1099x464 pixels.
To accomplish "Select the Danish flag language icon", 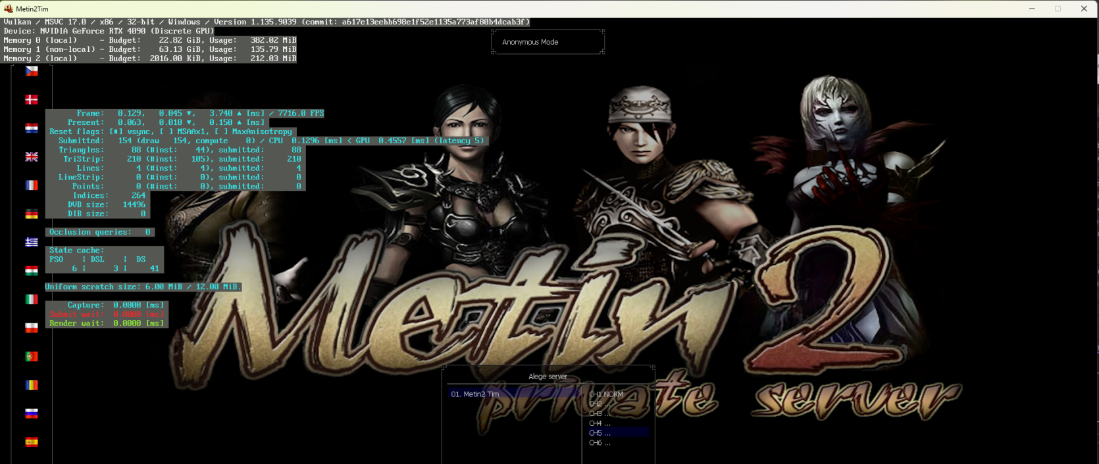I will pyautogui.click(x=32, y=99).
